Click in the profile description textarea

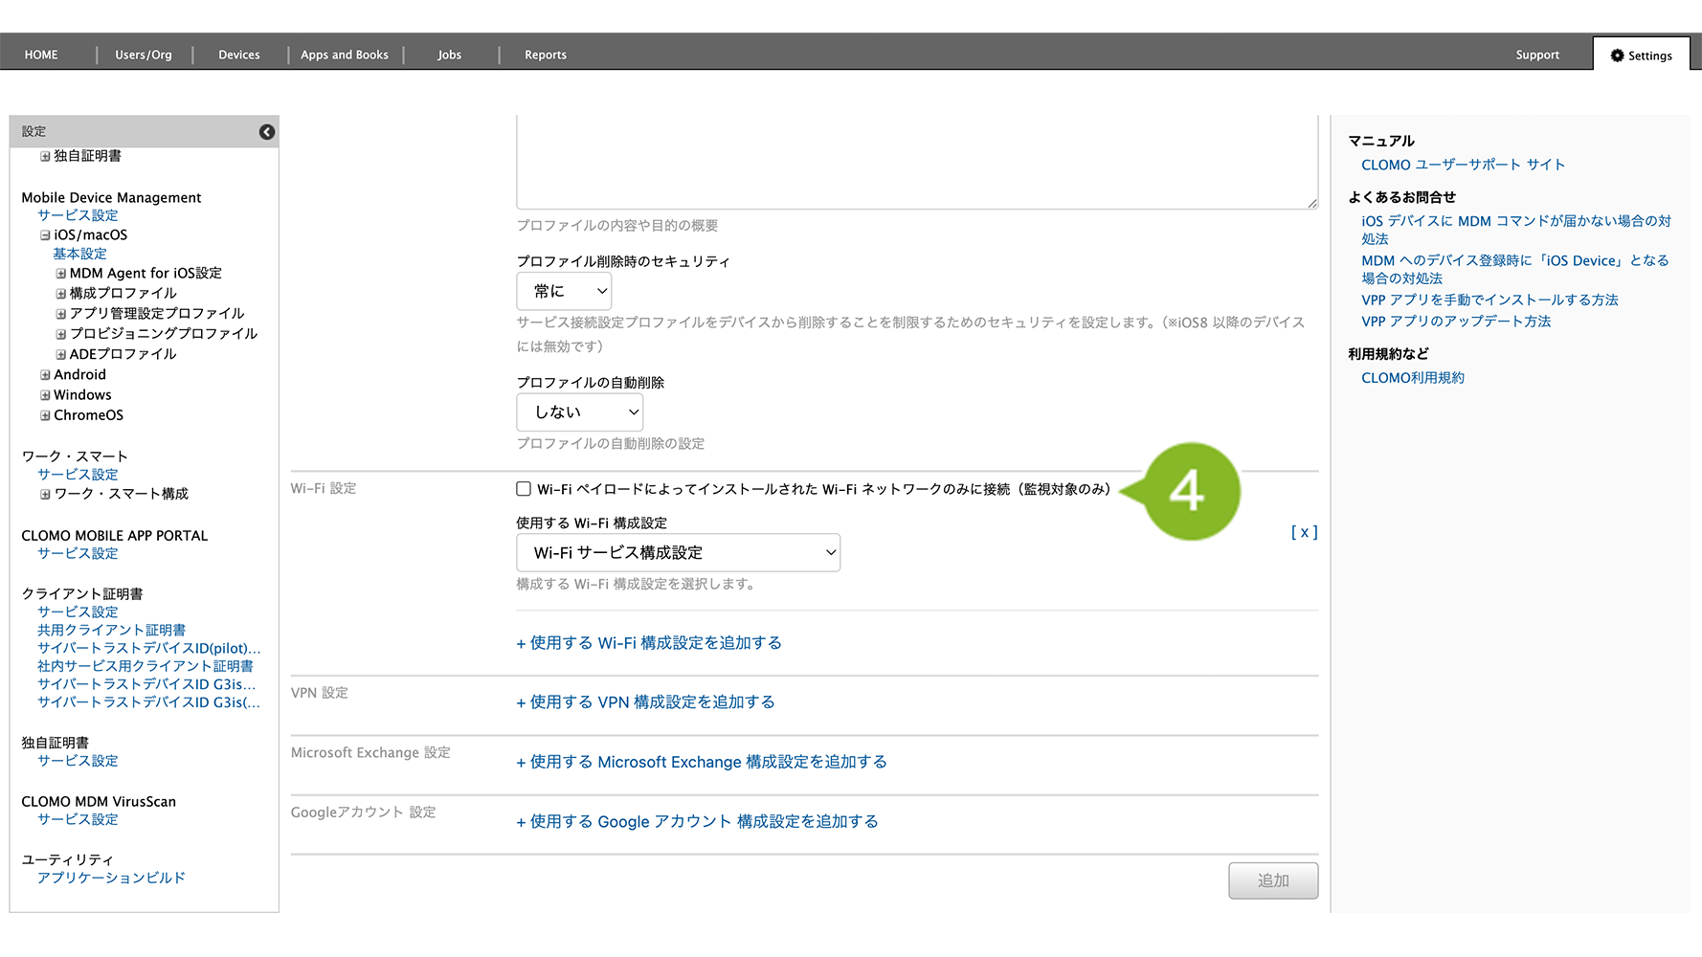click(916, 163)
